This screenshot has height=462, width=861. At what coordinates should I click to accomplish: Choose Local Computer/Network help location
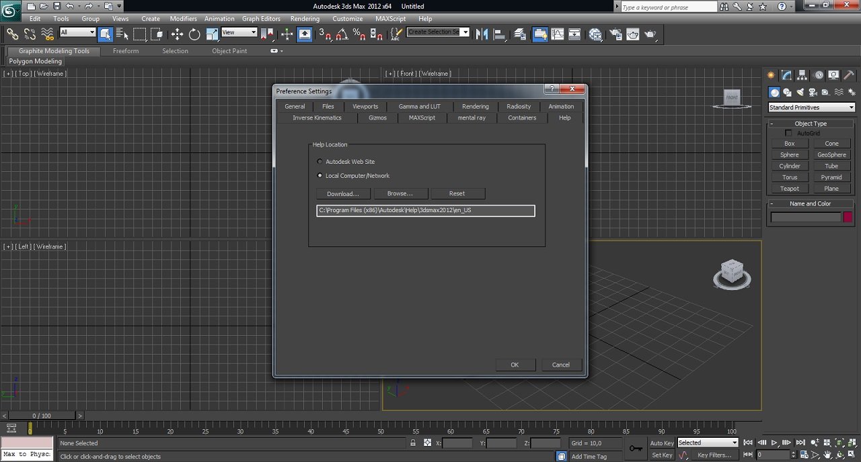[x=320, y=176]
